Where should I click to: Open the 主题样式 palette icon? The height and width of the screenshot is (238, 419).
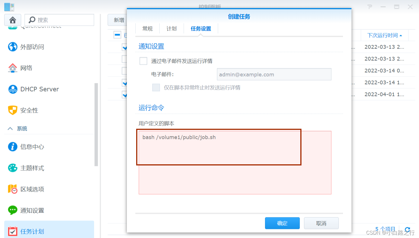click(x=12, y=168)
